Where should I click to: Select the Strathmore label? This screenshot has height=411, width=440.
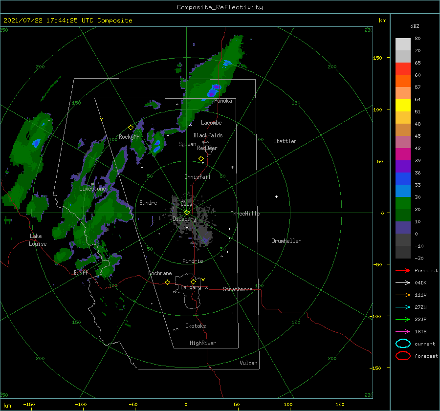point(238,289)
